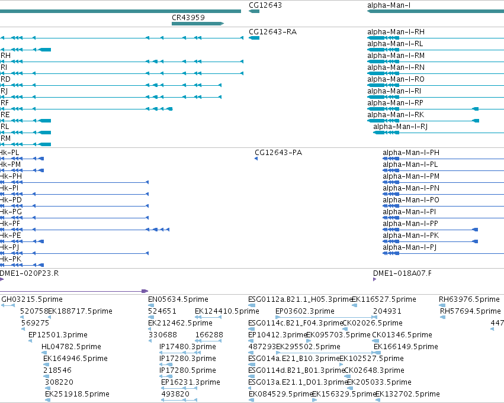
Task: Select transcript alpha-Man-I-RP
Action: [x=396, y=103]
